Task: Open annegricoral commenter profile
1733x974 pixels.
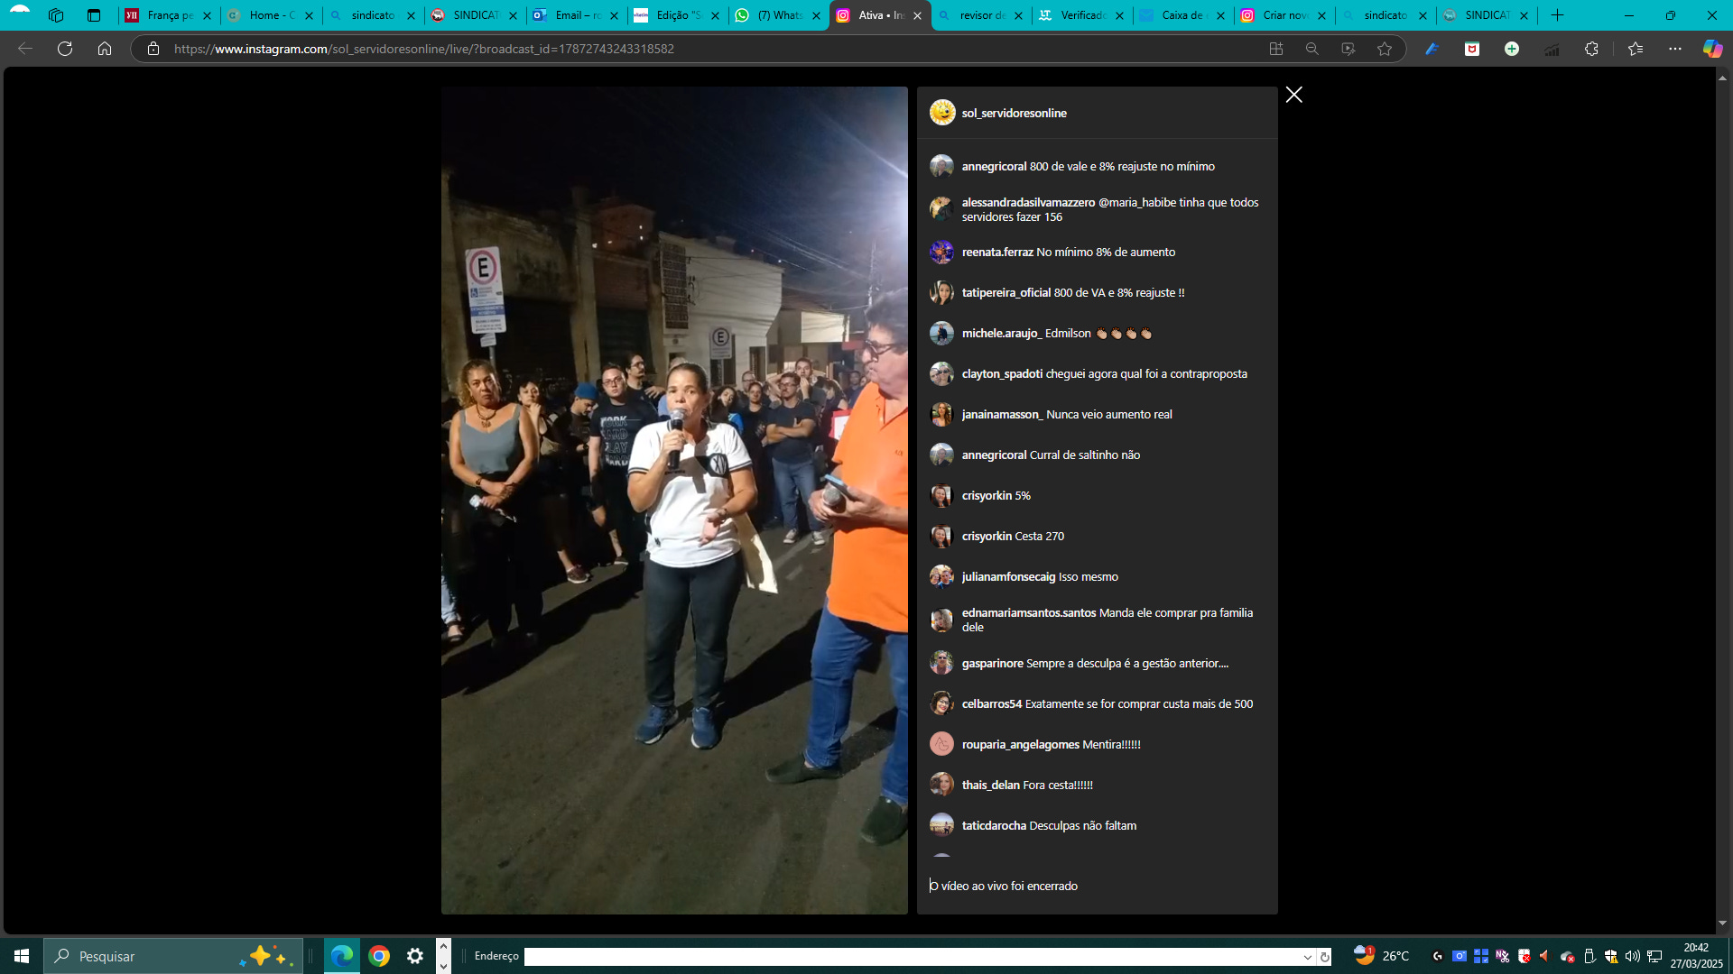Action: click(994, 166)
